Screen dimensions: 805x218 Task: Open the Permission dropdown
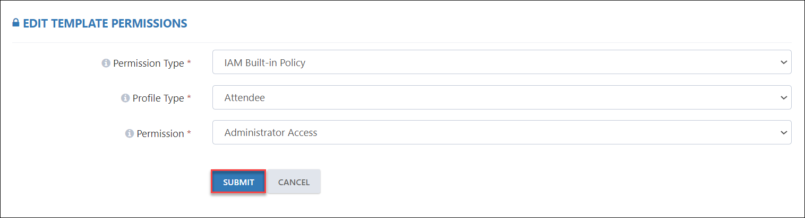(502, 132)
